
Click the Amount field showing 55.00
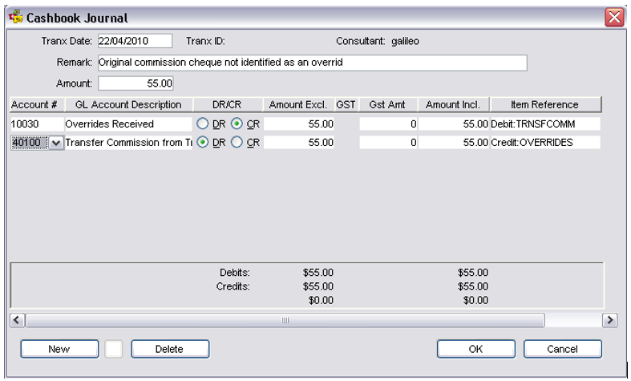[x=136, y=83]
